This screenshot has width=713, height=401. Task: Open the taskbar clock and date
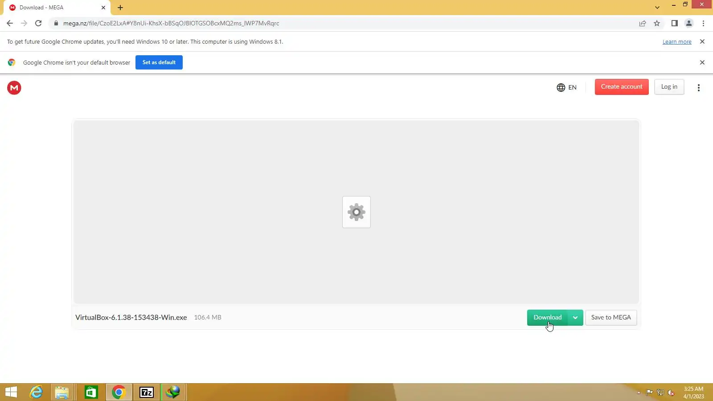pos(694,393)
